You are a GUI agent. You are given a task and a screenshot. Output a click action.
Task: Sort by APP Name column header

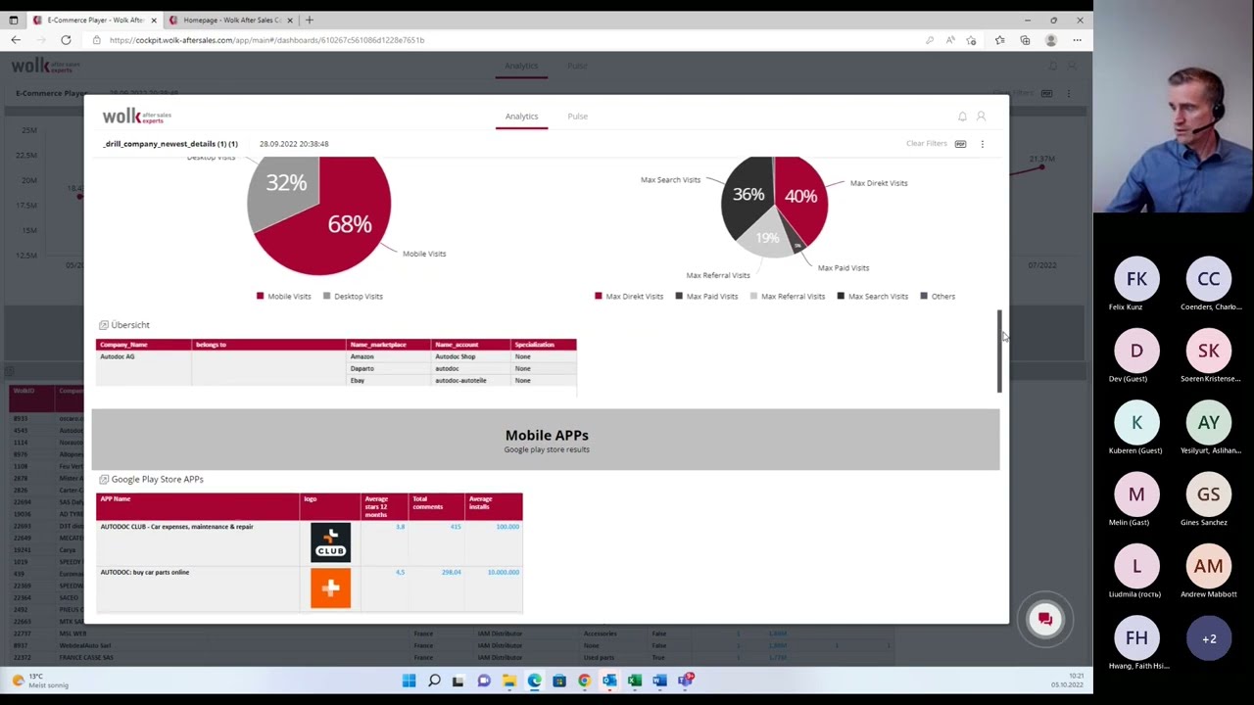(x=197, y=506)
